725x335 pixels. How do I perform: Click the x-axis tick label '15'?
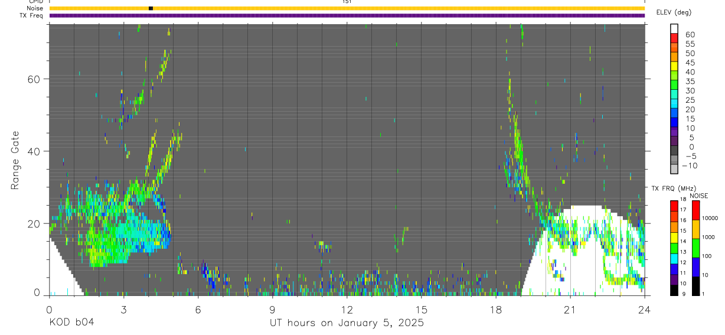click(x=422, y=309)
